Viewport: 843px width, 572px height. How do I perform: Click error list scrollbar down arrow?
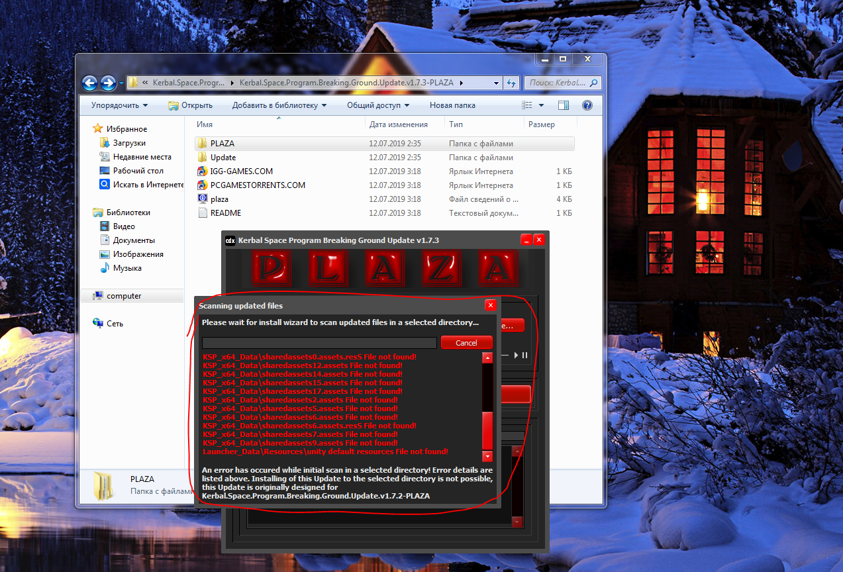click(488, 456)
